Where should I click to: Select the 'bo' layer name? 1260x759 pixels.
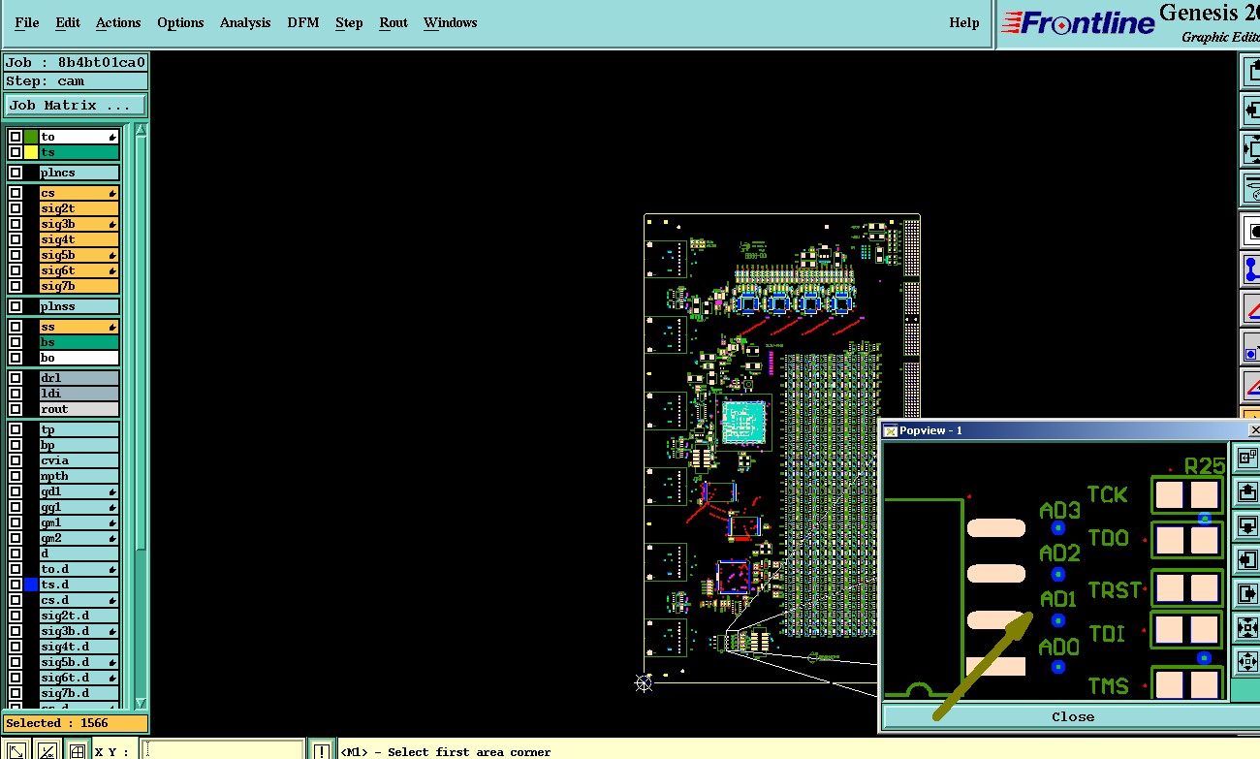tap(79, 358)
